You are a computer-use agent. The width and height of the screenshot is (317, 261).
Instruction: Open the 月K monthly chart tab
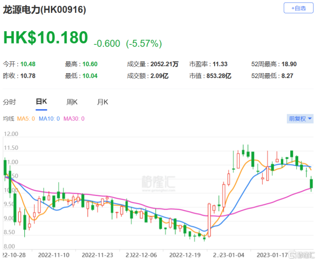102,102
